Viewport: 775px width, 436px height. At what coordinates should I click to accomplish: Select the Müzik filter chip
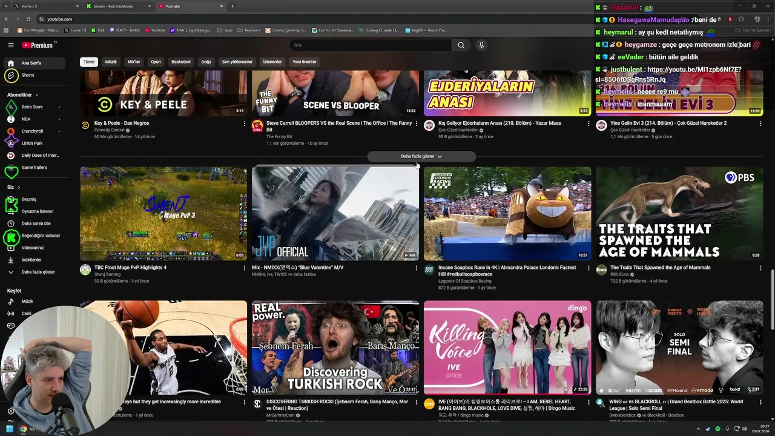click(x=111, y=62)
